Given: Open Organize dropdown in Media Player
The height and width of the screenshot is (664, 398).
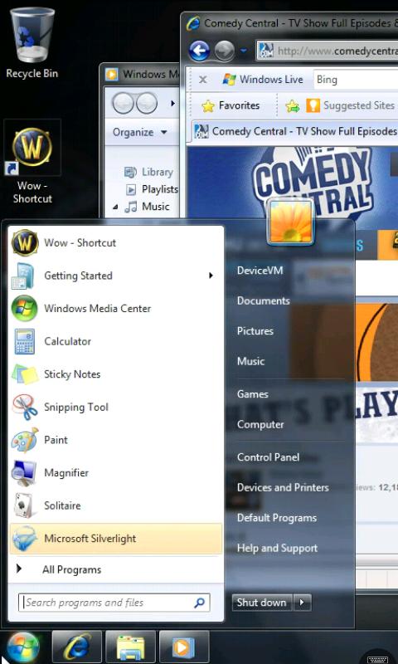Looking at the screenshot, I should click(x=140, y=132).
